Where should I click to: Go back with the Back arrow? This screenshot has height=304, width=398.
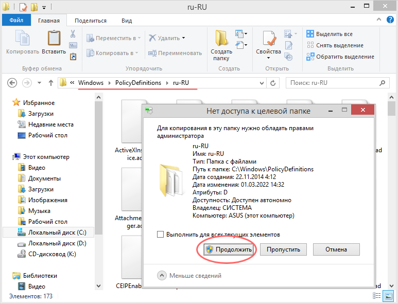click(12, 83)
